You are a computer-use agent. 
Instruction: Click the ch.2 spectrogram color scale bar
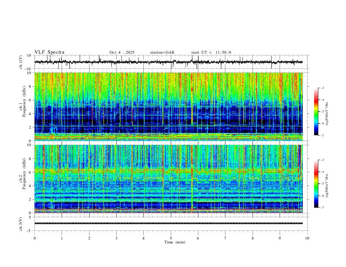coord(316,184)
